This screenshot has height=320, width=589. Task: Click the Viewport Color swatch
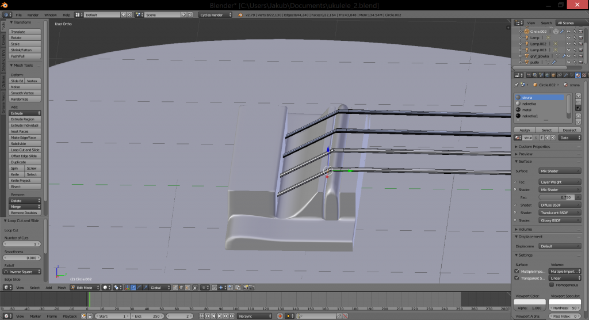click(x=530, y=302)
